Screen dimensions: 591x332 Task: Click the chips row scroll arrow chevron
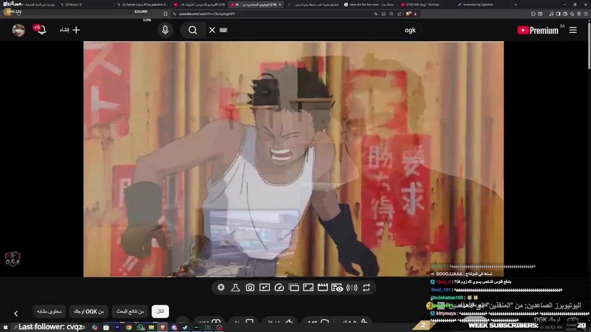[x=16, y=314]
